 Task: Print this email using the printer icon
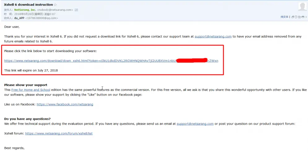pyautogui.click(x=303, y=17)
